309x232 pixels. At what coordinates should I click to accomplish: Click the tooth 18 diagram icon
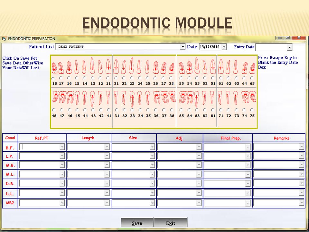54,68
